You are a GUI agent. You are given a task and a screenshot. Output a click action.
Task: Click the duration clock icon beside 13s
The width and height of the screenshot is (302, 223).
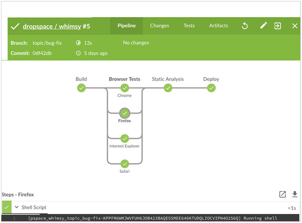pos(78,43)
